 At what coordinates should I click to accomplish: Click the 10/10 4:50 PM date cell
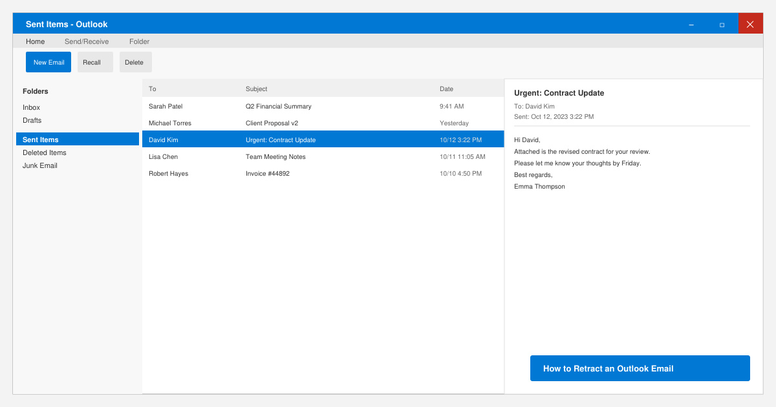(460, 173)
